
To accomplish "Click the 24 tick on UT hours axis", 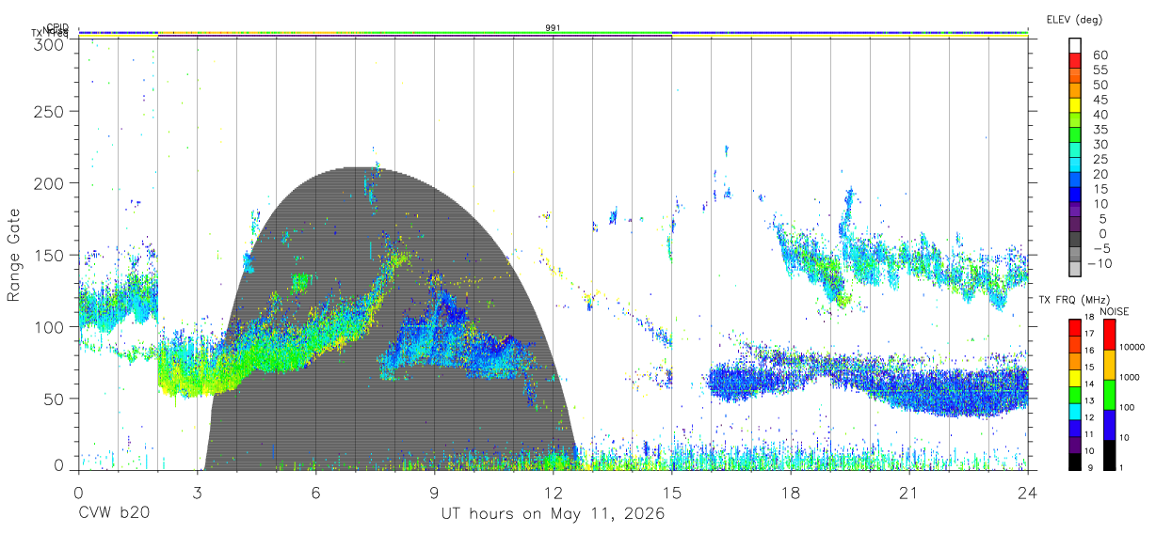I will [x=1028, y=492].
